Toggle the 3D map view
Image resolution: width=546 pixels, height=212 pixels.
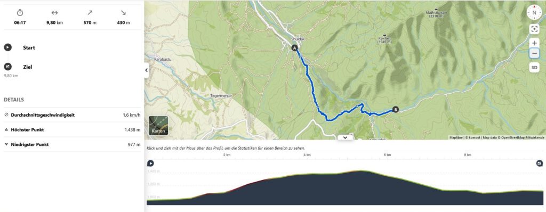click(534, 68)
